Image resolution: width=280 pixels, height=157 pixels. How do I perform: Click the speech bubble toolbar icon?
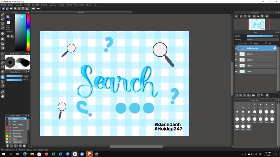pos(11,9)
